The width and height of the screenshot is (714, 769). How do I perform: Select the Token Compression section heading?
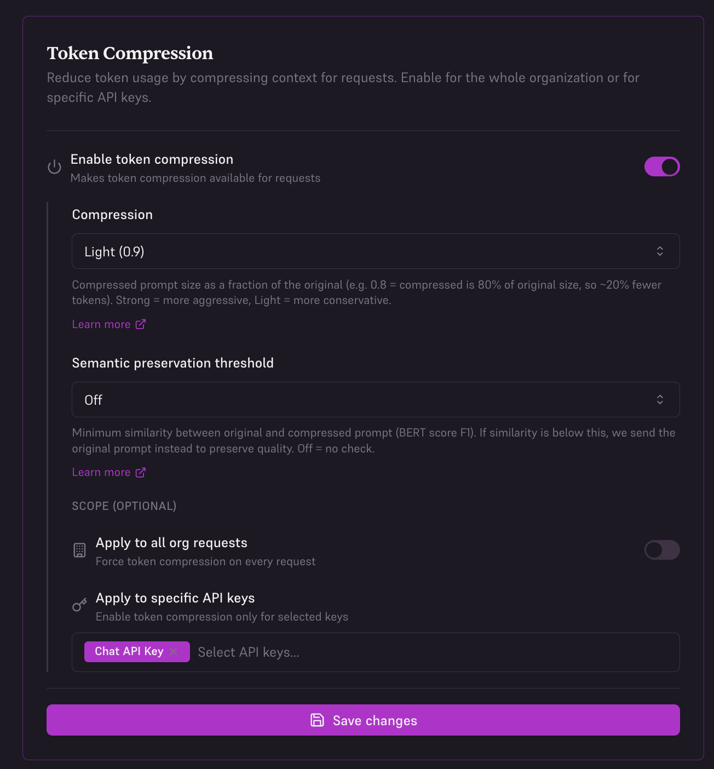[x=130, y=53]
